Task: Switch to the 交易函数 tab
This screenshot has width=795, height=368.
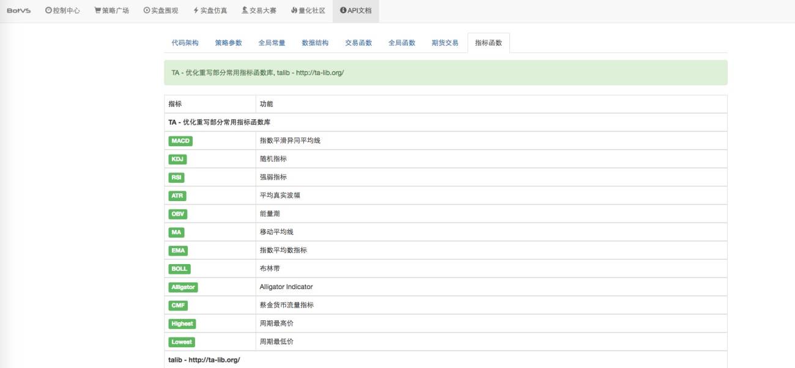Action: point(359,43)
